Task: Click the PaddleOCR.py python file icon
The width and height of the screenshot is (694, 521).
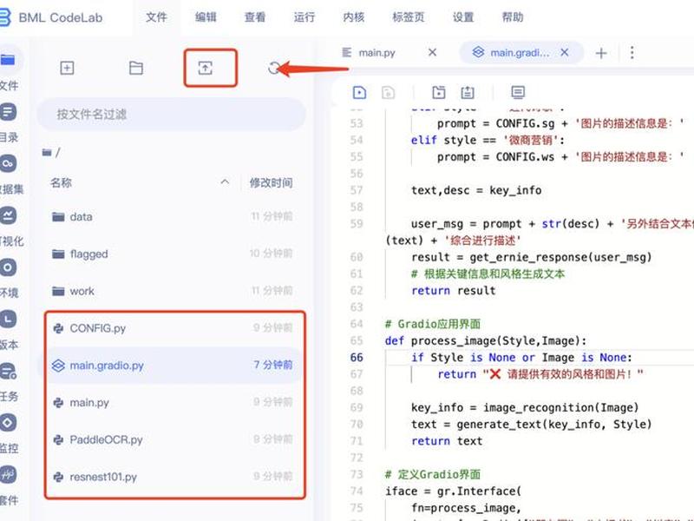Action: (58, 440)
